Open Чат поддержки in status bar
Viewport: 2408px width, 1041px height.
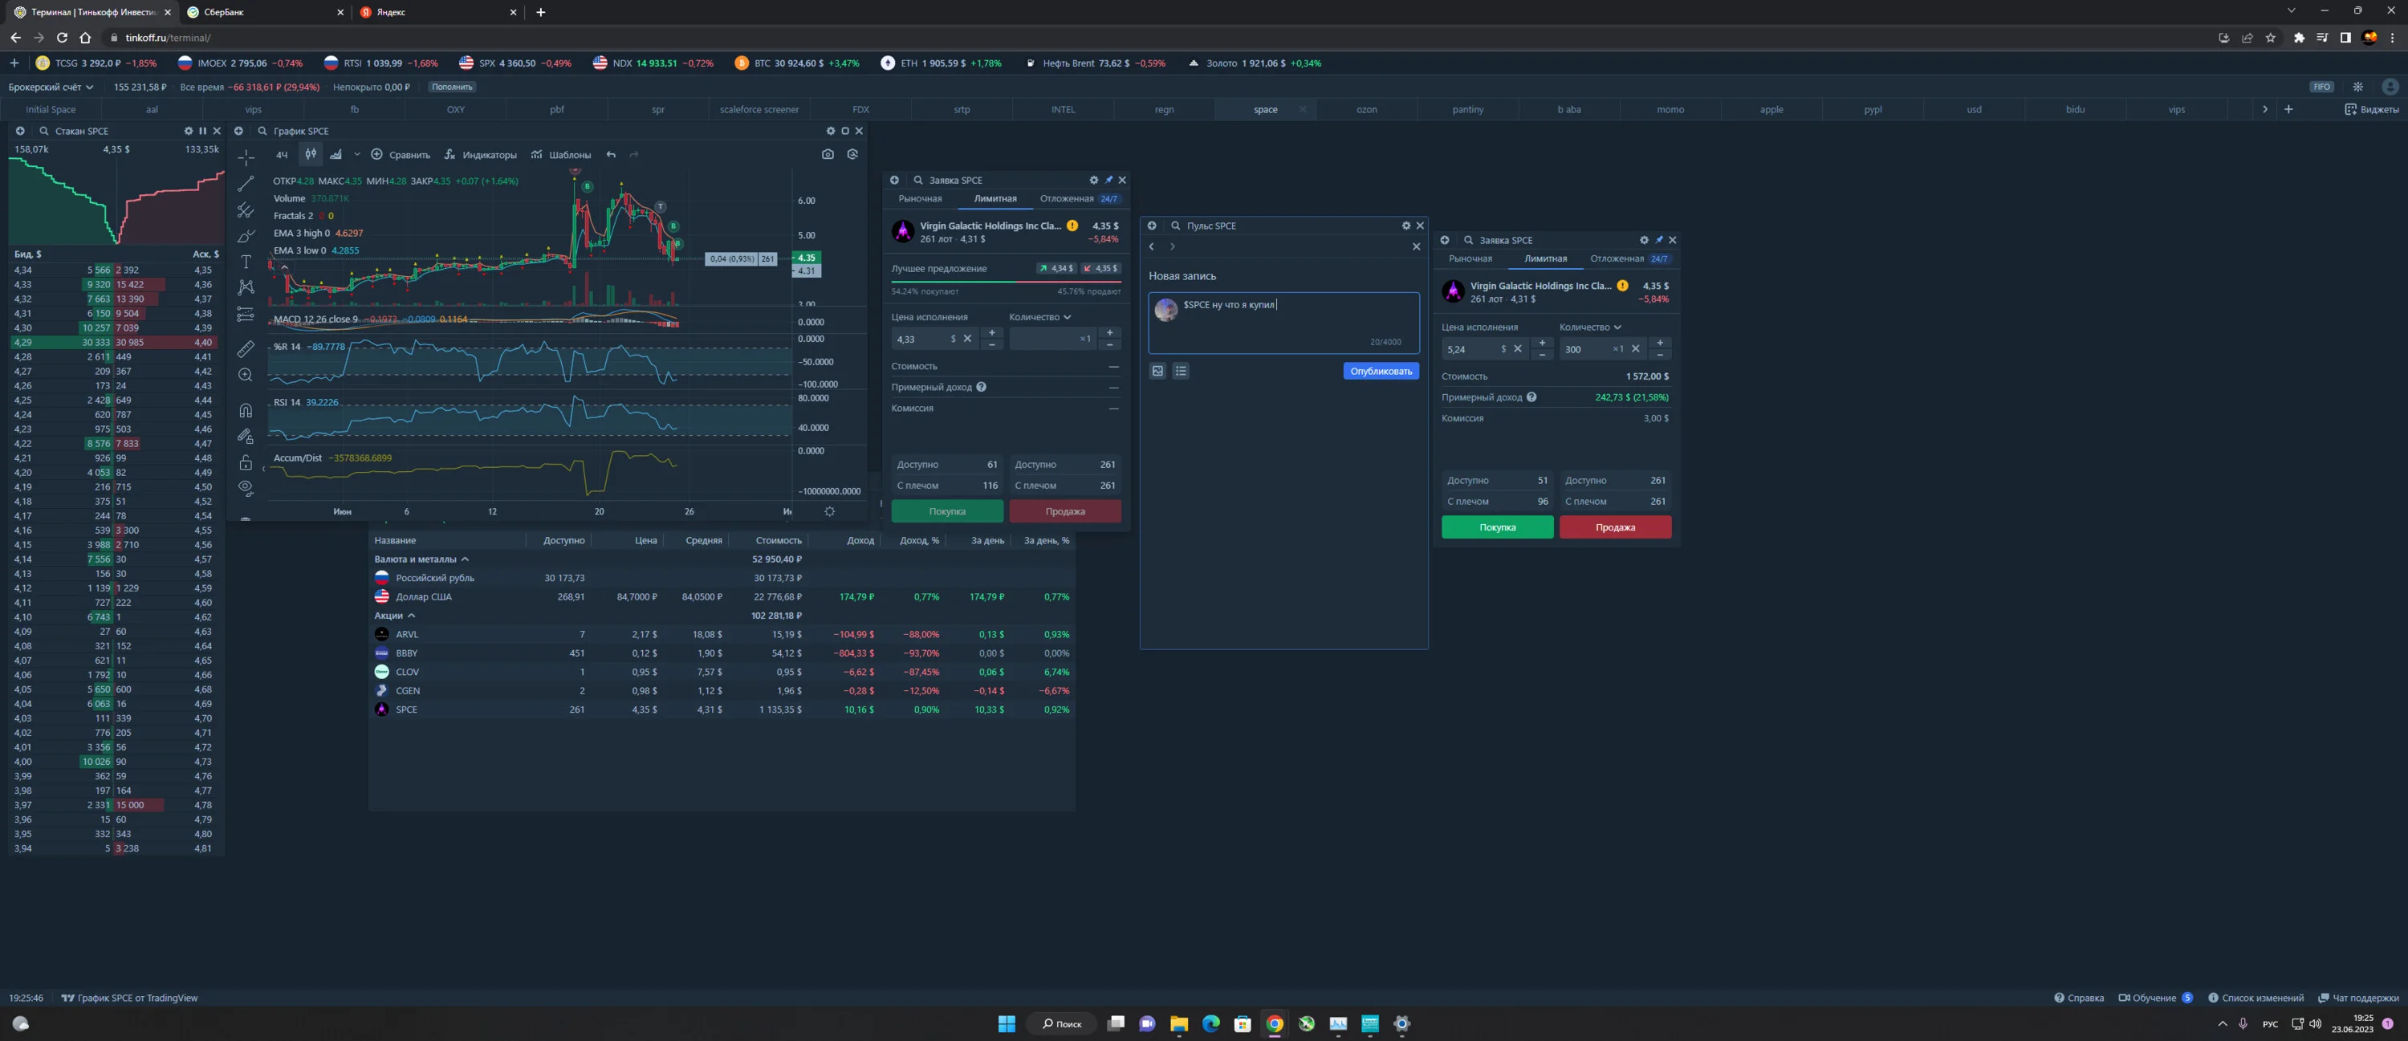pos(2358,998)
